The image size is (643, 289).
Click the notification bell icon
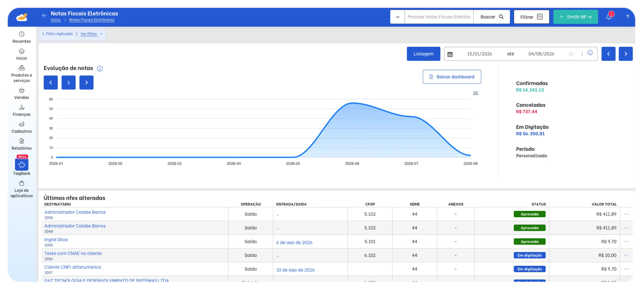(x=609, y=17)
